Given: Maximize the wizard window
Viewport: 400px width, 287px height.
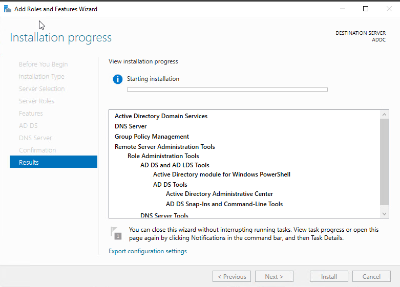Looking at the screenshot, I should point(366,9).
